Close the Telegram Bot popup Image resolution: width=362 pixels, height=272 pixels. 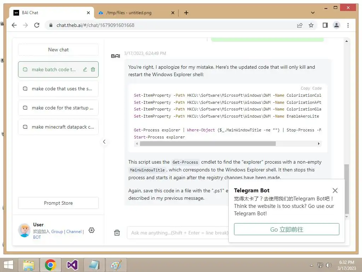point(335,190)
